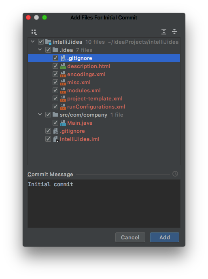The width and height of the screenshot is (208, 279).
Task: Uncheck the encodings.xml checkbox
Action: tap(55, 74)
